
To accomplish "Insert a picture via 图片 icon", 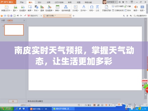I will 15,7.
